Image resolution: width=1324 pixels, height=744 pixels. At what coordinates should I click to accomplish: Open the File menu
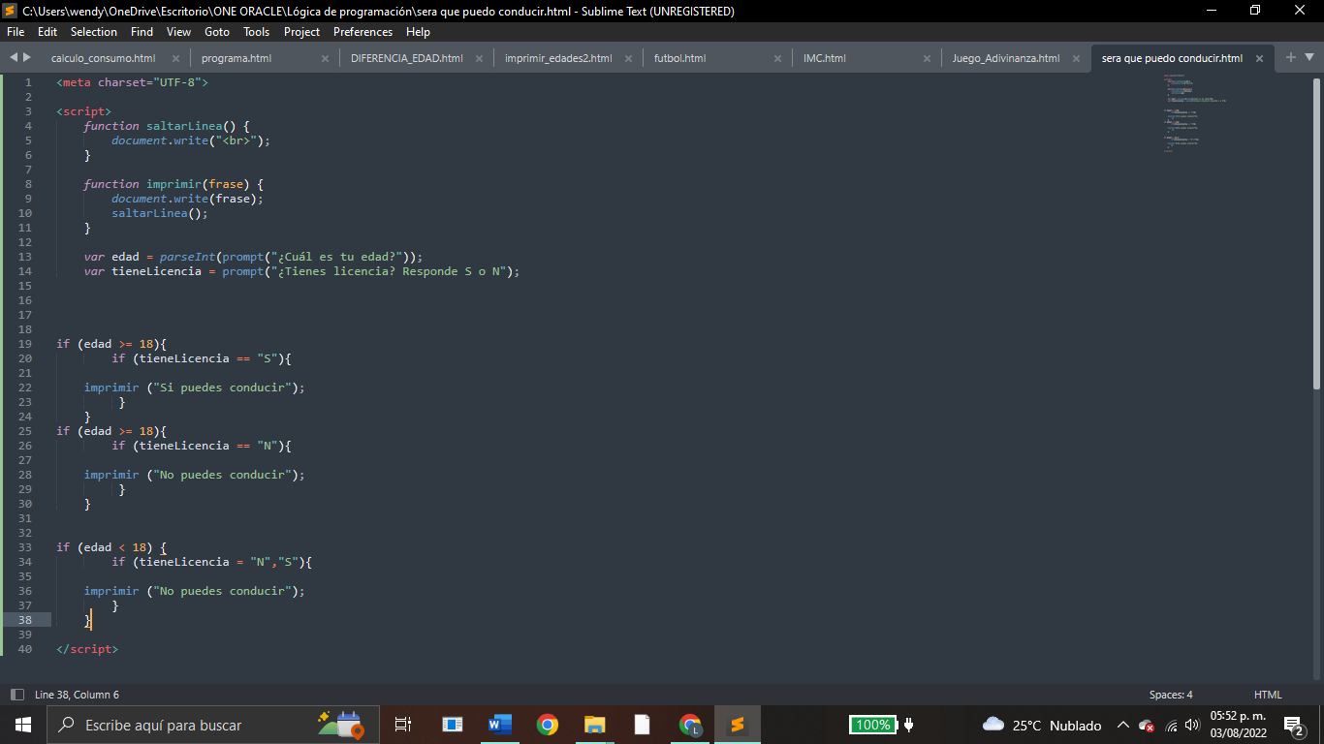coord(16,32)
